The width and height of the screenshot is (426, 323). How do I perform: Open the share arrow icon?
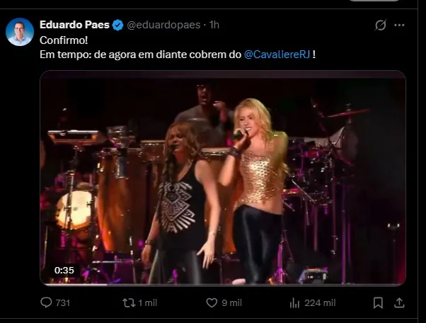[399, 302]
